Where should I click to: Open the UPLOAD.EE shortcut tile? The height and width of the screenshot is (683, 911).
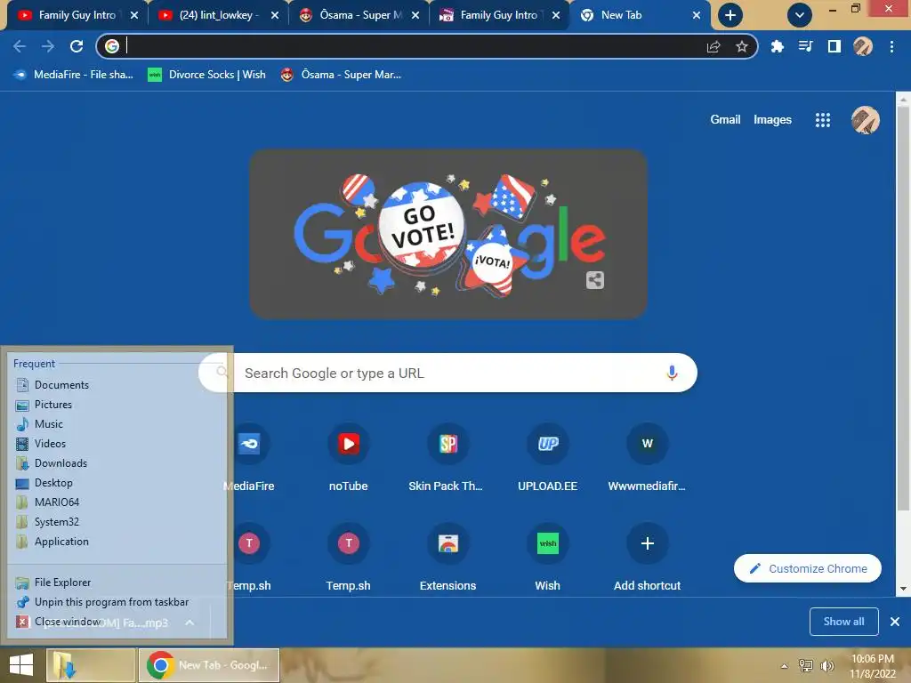point(547,459)
